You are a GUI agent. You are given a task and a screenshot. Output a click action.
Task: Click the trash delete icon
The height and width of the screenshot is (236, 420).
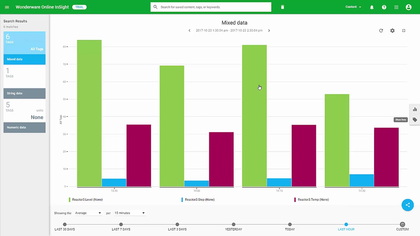point(283,7)
